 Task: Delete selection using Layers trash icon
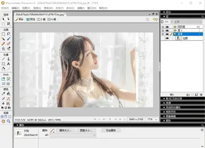[x=201, y=95]
